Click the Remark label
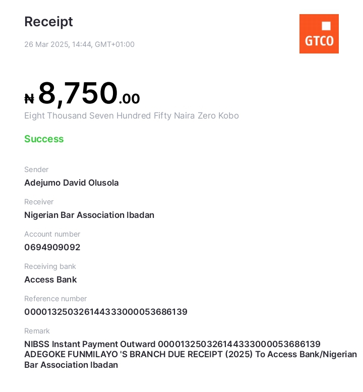The image size is (363, 392). pyautogui.click(x=37, y=331)
